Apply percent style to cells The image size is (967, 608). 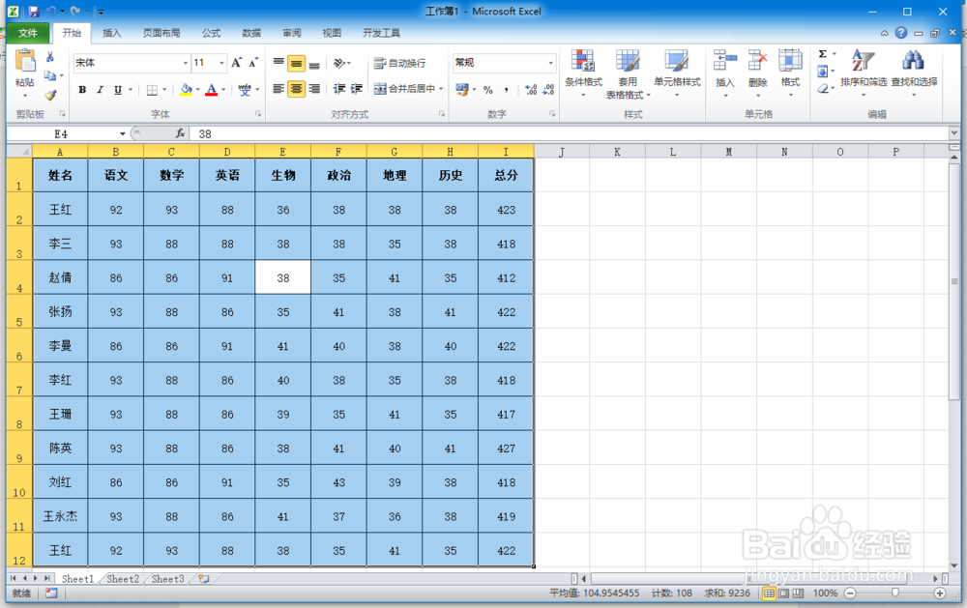[x=487, y=90]
